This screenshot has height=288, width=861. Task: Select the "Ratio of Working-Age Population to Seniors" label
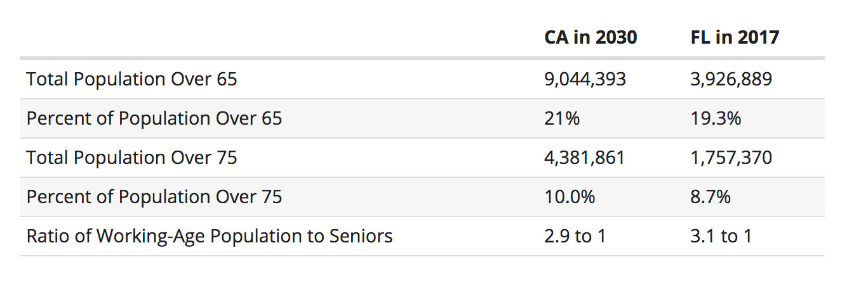point(210,236)
